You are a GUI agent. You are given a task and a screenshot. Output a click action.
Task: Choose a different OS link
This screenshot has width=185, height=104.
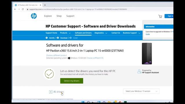click(95, 58)
